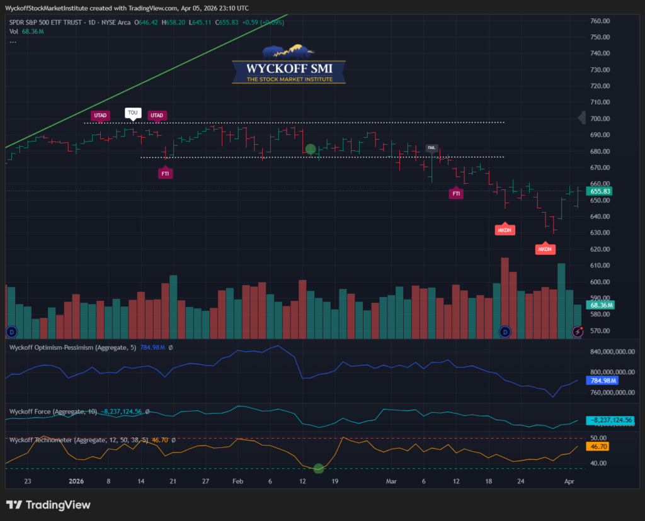This screenshot has height=521, width=645.
Task: Click the gray FAIL label
Action: coord(431,148)
